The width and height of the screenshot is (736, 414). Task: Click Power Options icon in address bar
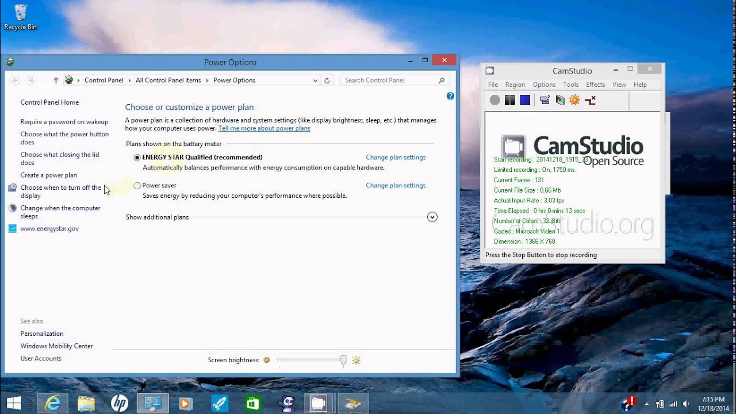point(69,80)
